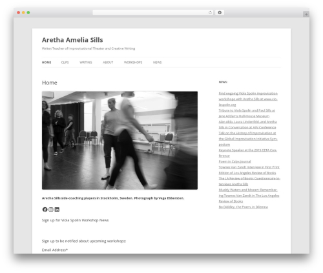Click the photo caption about Stockholm, Sweden
The height and width of the screenshot is (273, 323).
113,198
